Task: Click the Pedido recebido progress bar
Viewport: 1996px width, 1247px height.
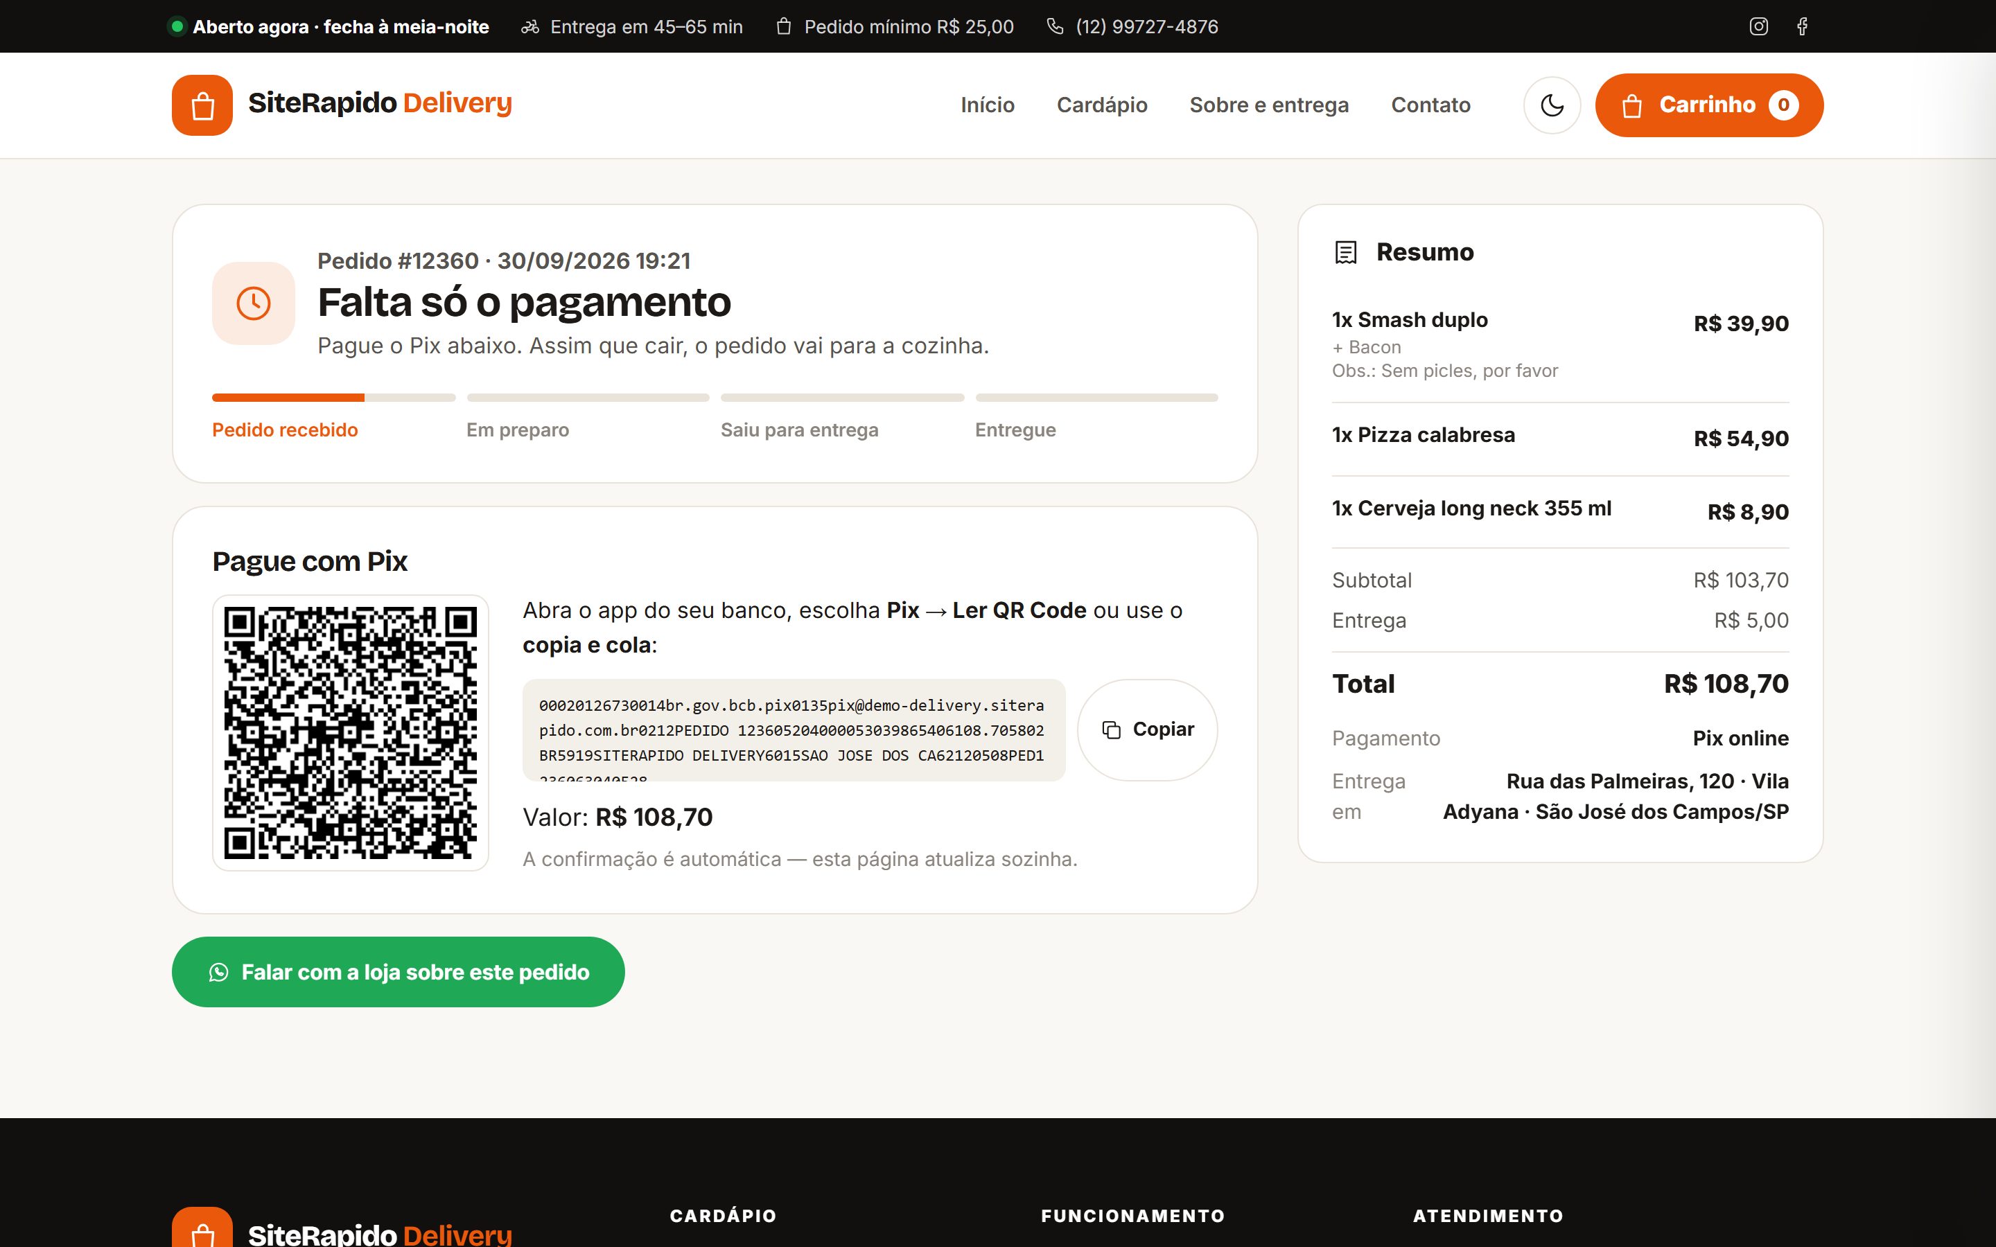Action: [333, 398]
